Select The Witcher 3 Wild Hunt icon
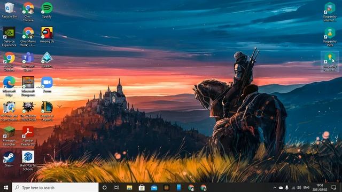Viewport: 342px width, 192px height. pos(28,111)
